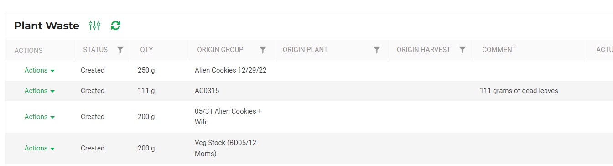
Task: Select the "111 grams of dead leaves" comment
Action: pyautogui.click(x=519, y=91)
